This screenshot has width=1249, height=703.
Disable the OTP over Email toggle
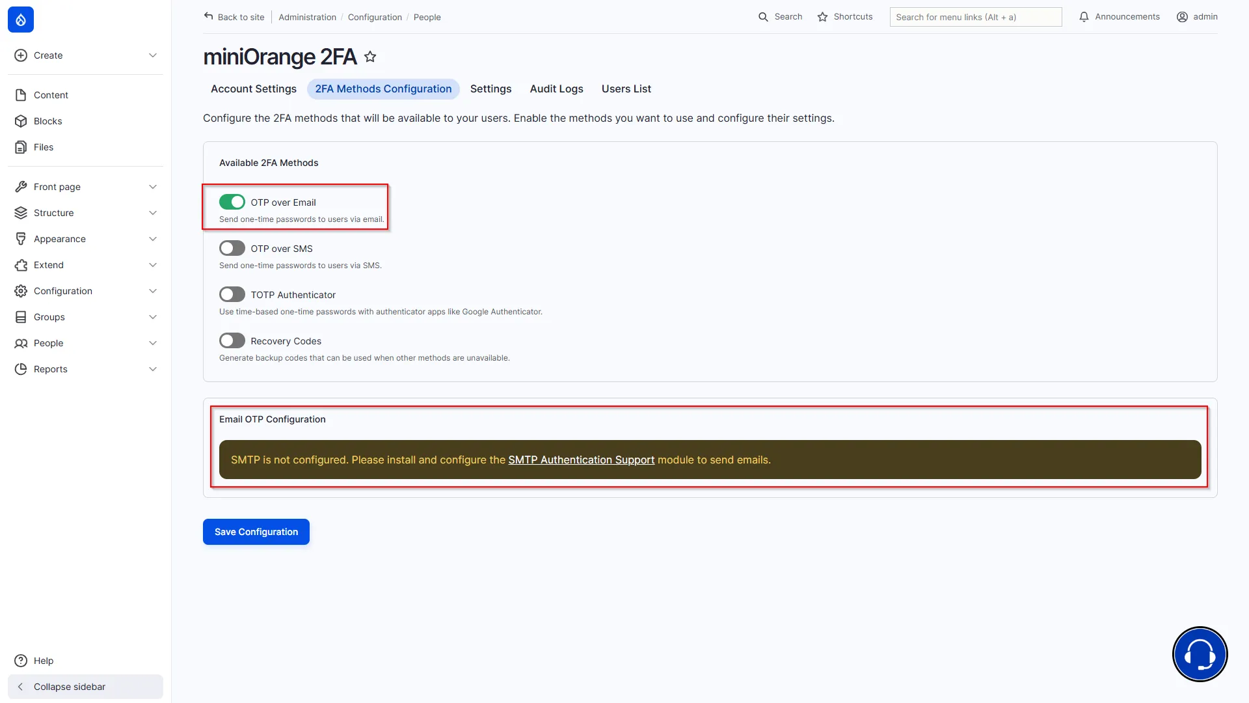click(232, 202)
